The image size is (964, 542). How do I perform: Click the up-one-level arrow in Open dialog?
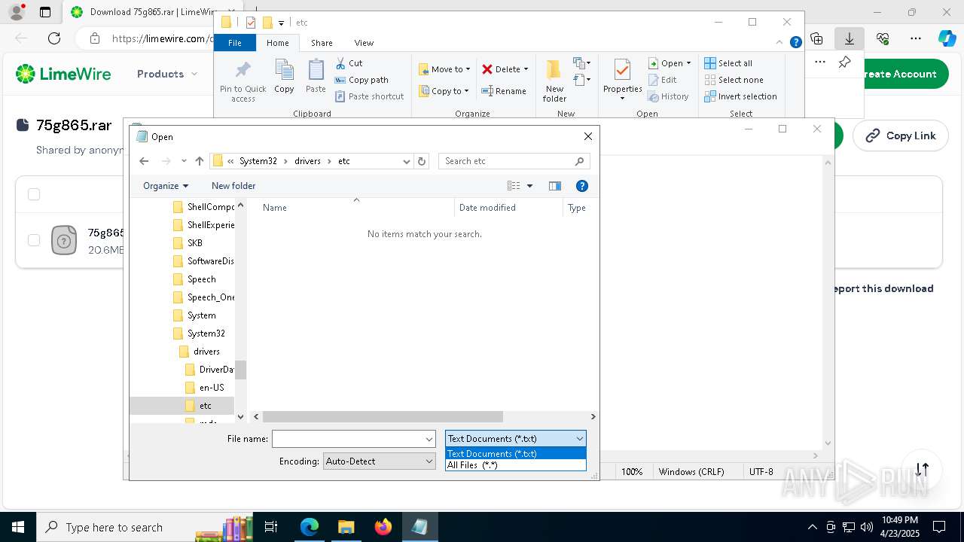pos(200,161)
